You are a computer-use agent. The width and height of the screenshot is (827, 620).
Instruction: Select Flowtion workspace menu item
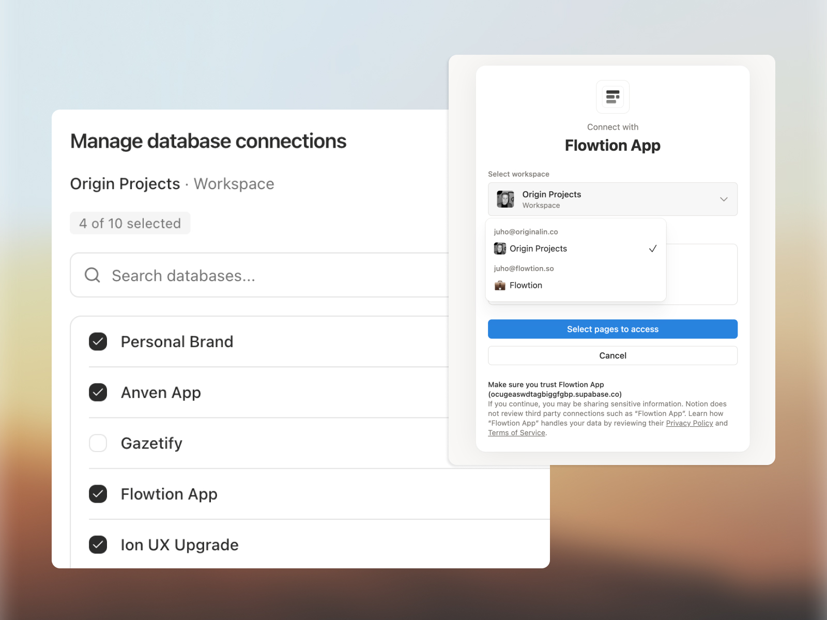click(x=575, y=285)
